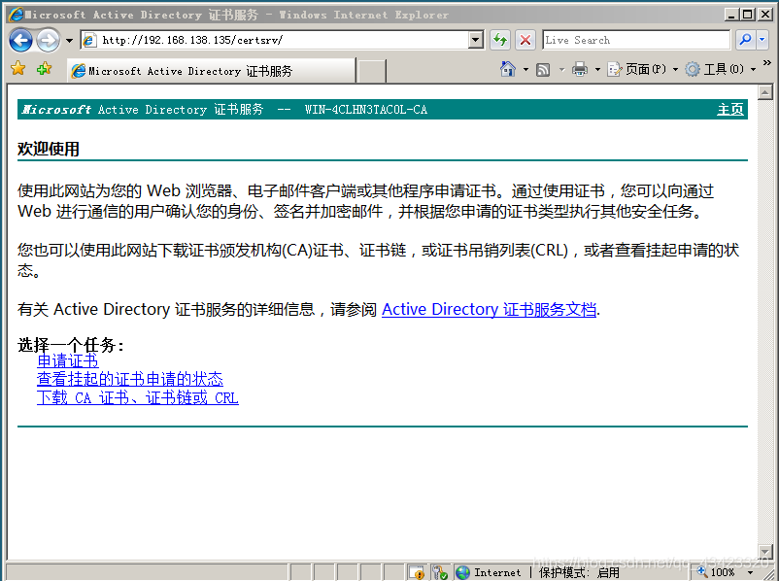Minimize the Internet Explorer window
The width and height of the screenshot is (779, 581).
pos(730,15)
